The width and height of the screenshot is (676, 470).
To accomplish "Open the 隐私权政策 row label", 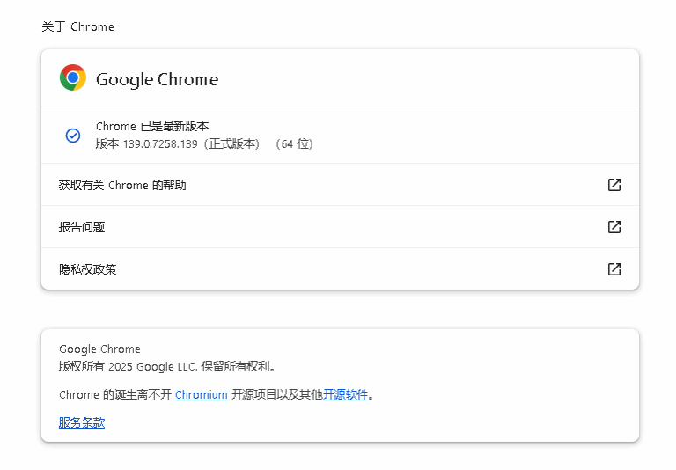I will [x=87, y=269].
